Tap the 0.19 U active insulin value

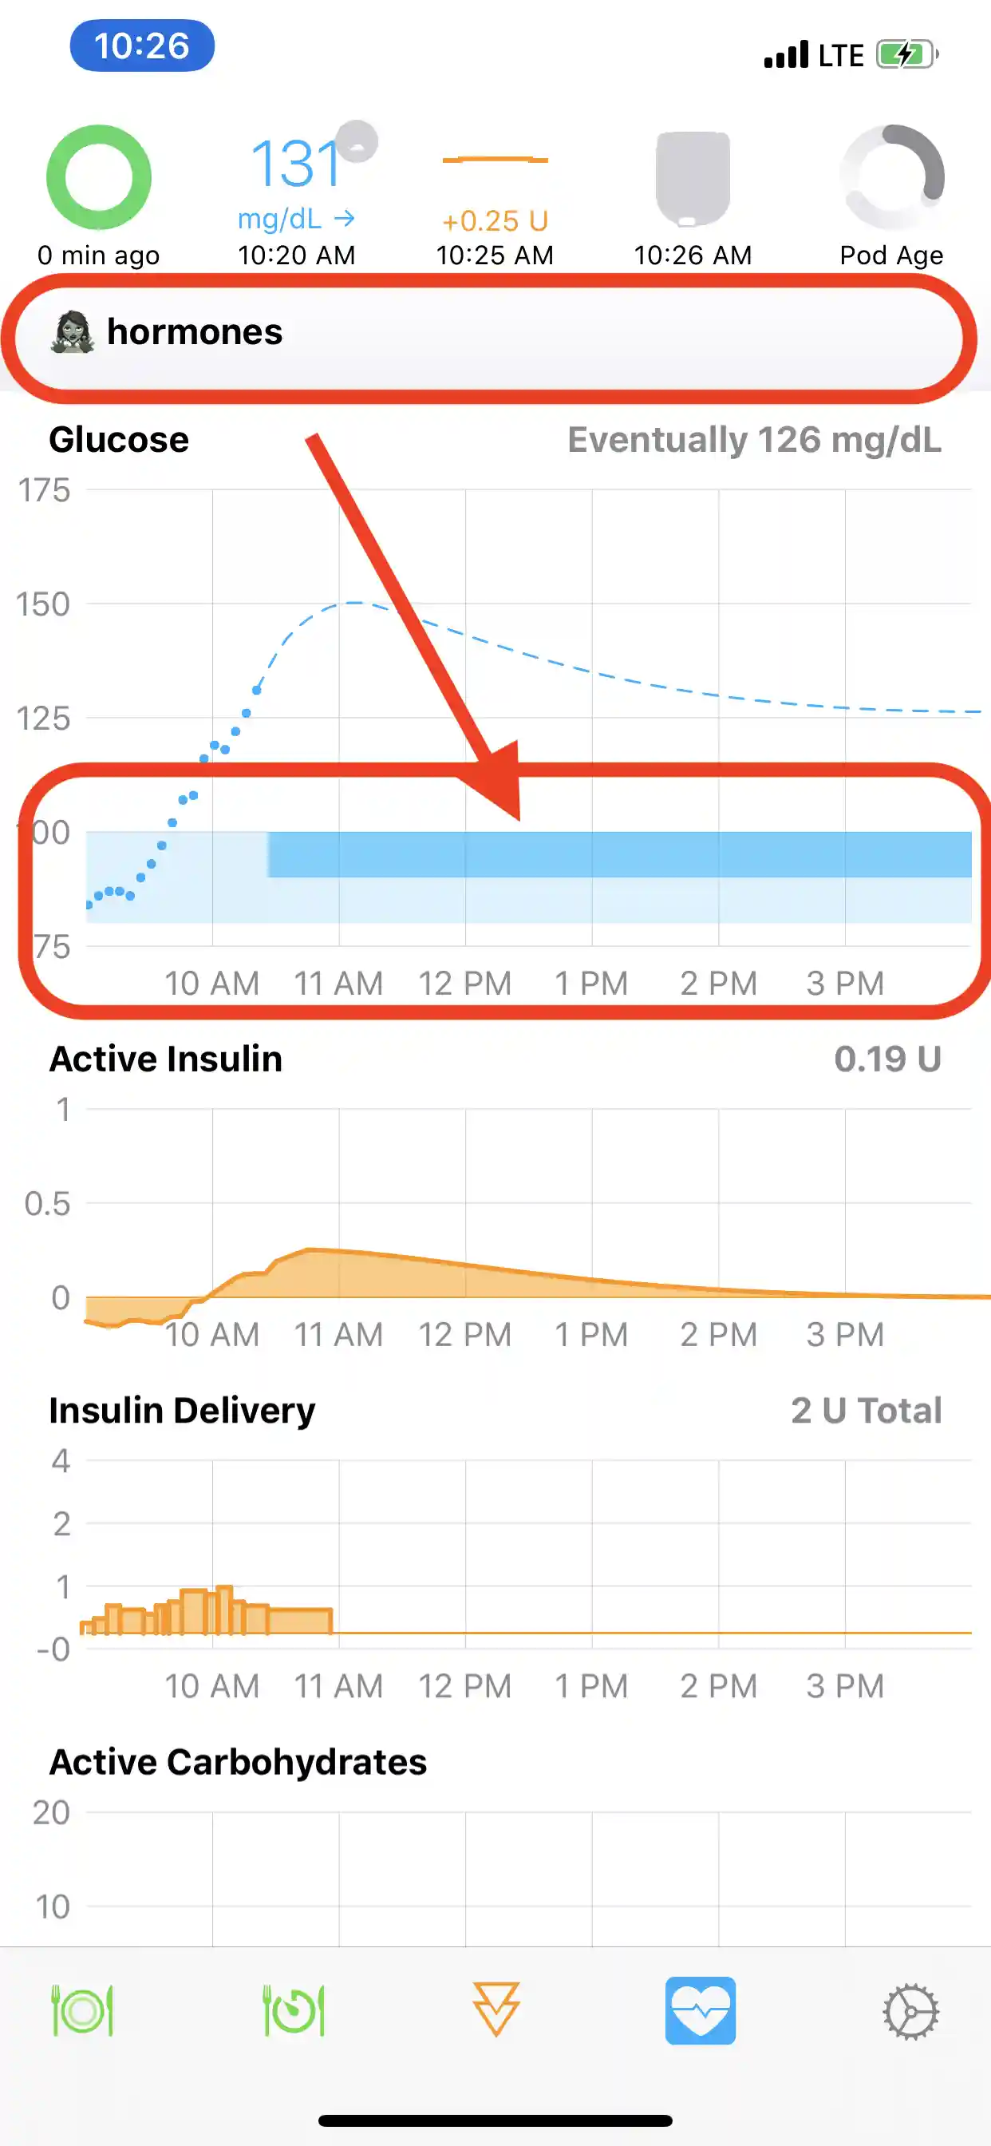[x=887, y=1059]
